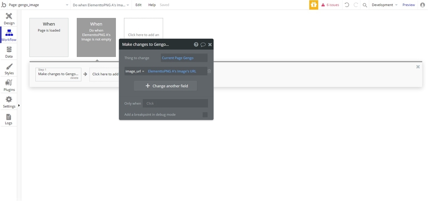Select Step 1 Make changes to Gengo
The image size is (428, 201).
(58, 74)
